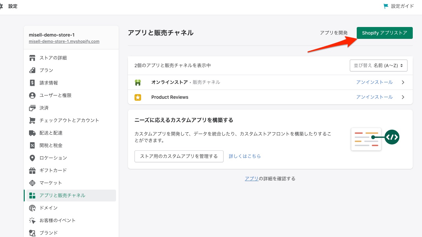422x237 pixels.
Task: Click the customer events sparkle cursor icon
Action: click(32, 221)
